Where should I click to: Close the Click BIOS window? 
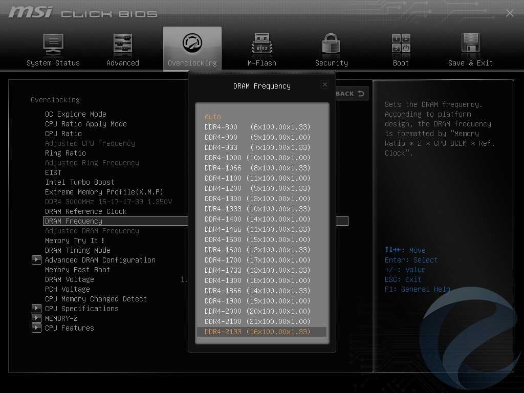(510, 13)
